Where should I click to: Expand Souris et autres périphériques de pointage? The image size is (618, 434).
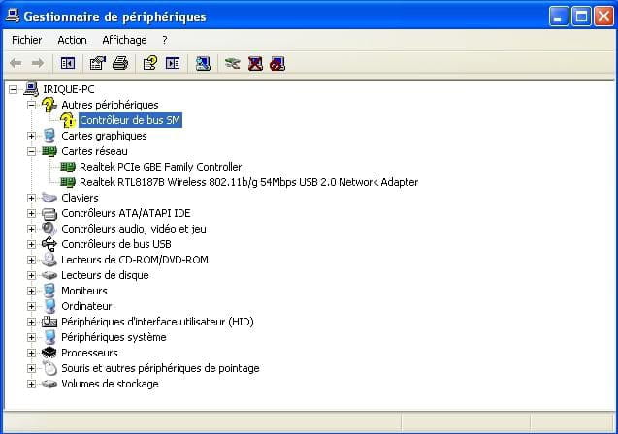coord(31,368)
